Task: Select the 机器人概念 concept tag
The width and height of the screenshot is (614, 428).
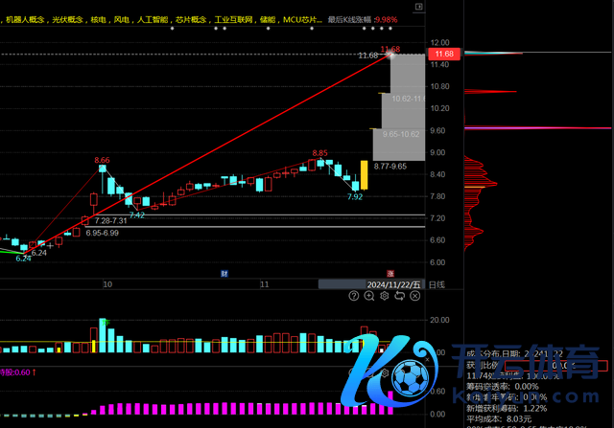Action: pyautogui.click(x=26, y=18)
